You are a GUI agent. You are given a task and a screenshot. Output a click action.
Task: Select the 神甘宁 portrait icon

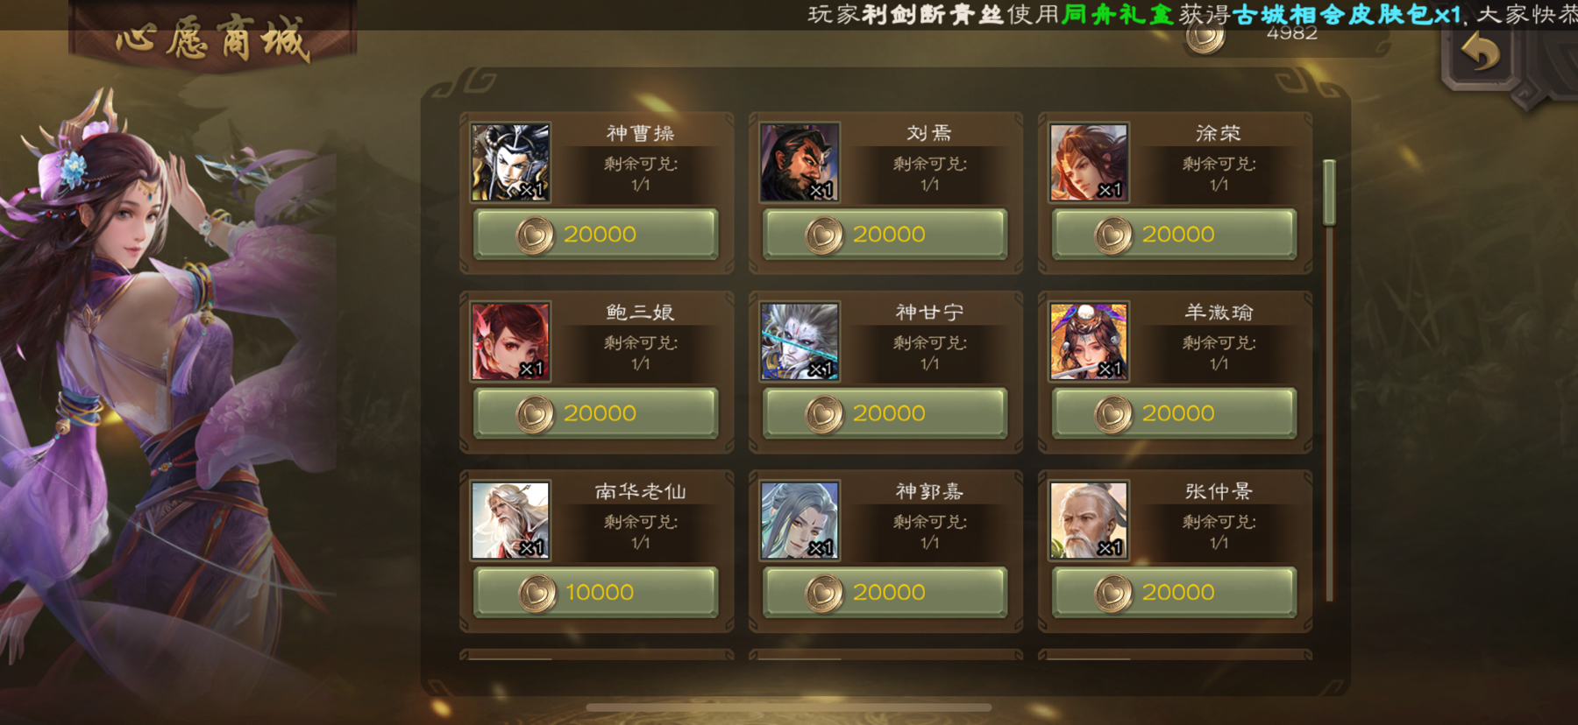(800, 341)
